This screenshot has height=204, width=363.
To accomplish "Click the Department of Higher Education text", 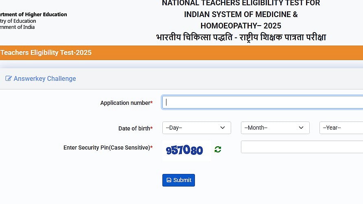I will 33,15.
